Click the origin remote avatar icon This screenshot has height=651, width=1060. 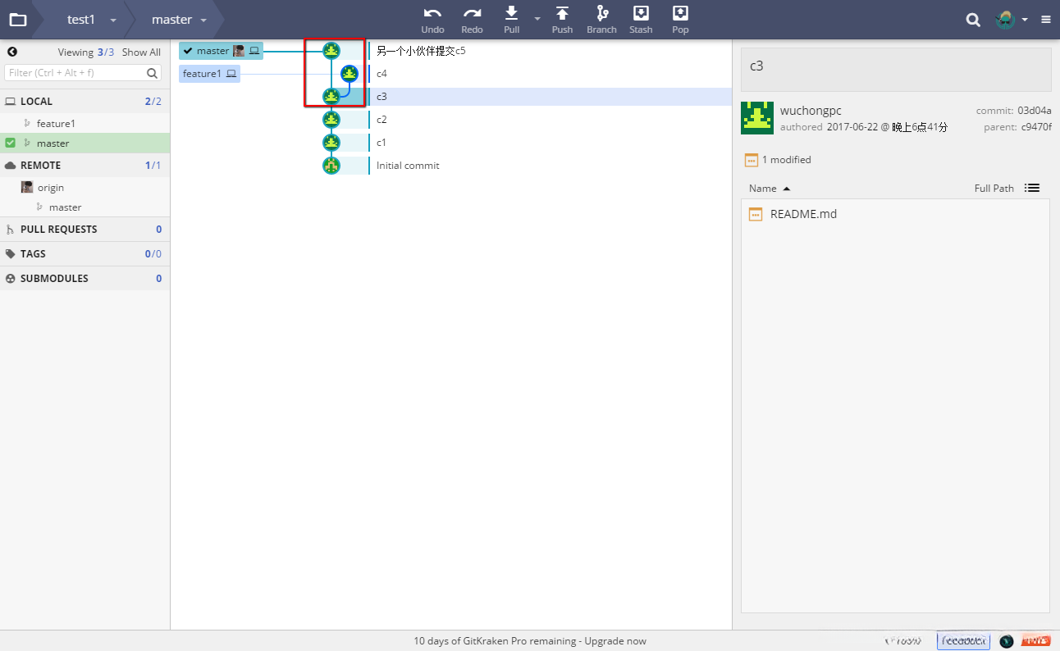point(27,188)
